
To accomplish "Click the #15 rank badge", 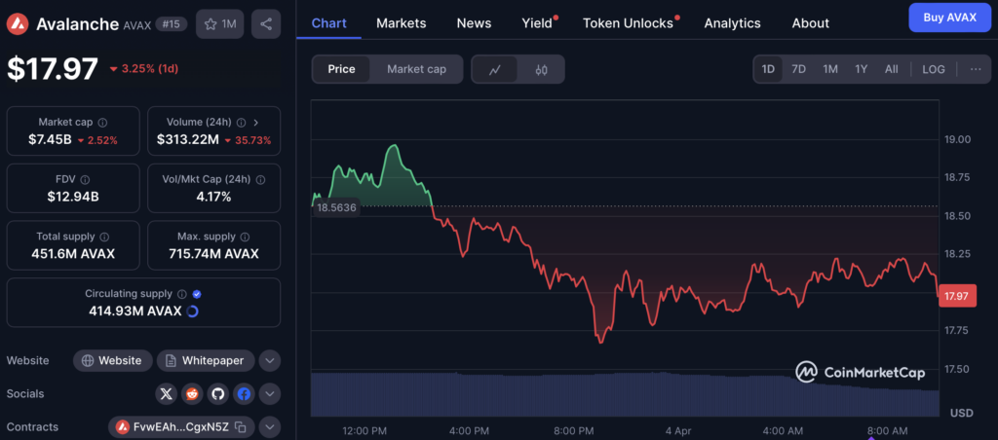I will click(x=172, y=24).
